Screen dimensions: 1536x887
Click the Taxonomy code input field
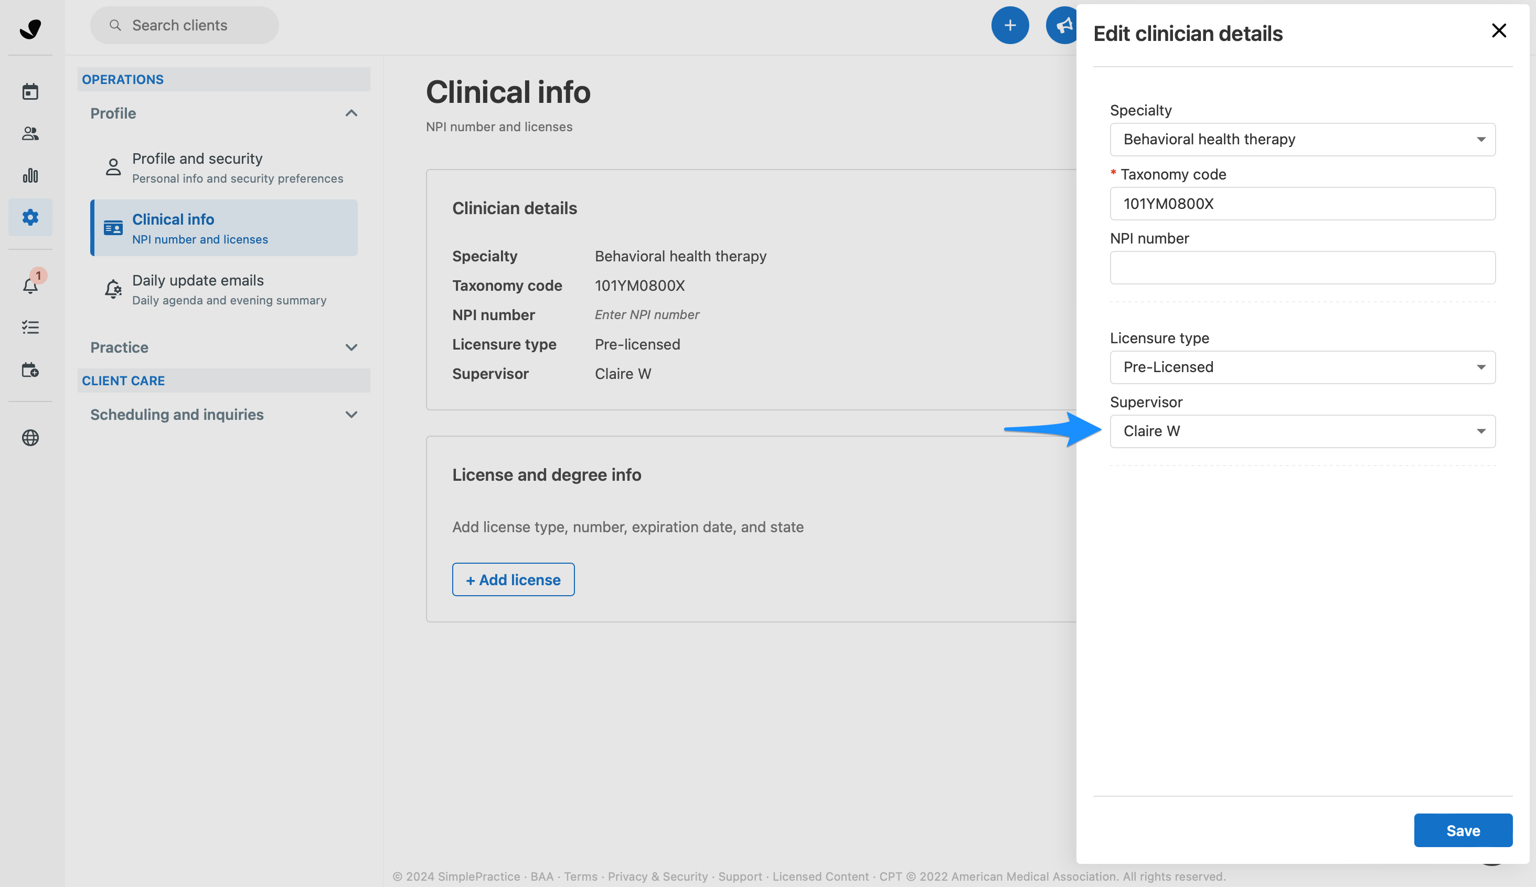(1302, 204)
